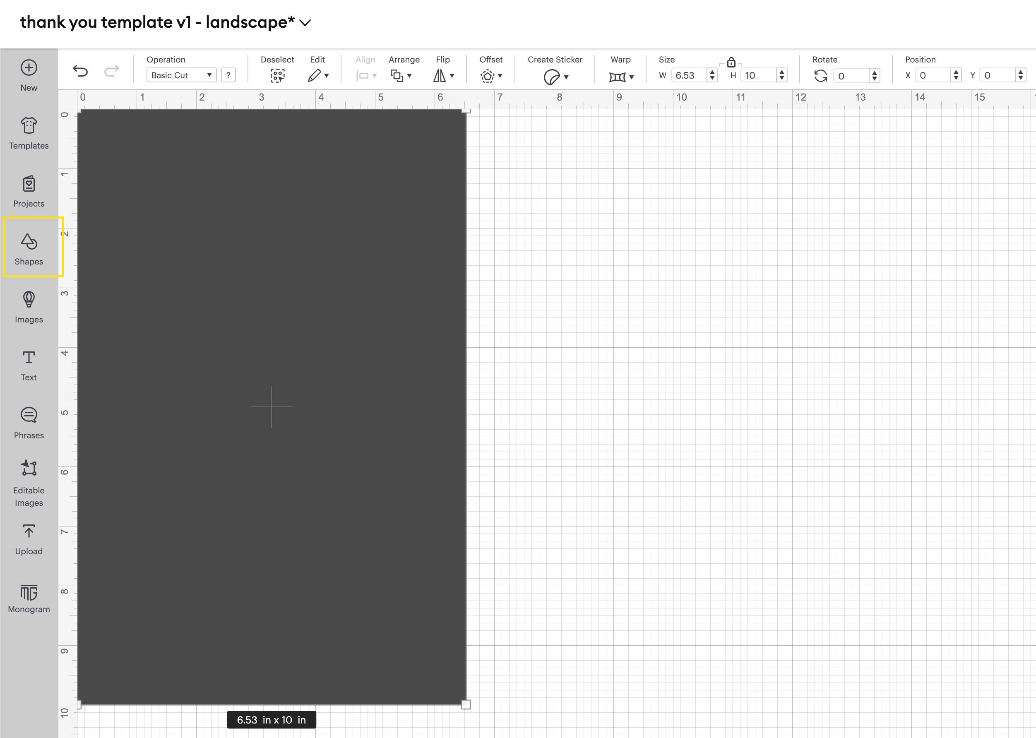The height and width of the screenshot is (738, 1036).
Task: Open project name dropdown chevron
Action: 306,23
